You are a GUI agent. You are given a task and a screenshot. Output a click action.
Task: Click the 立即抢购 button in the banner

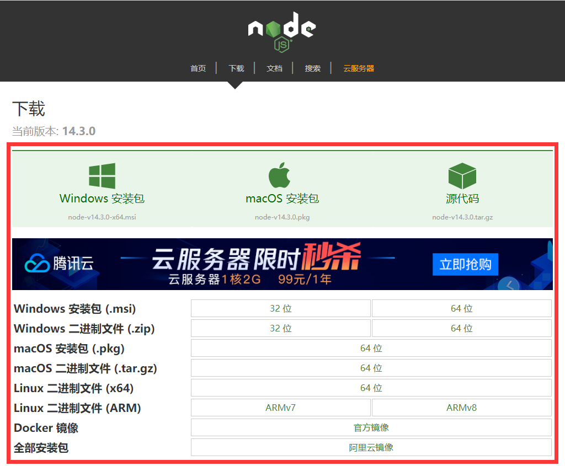465,264
